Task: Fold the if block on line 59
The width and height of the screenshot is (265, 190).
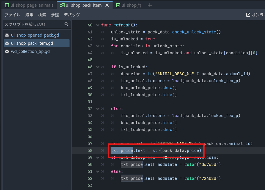Action: pyautogui.click(x=98, y=157)
